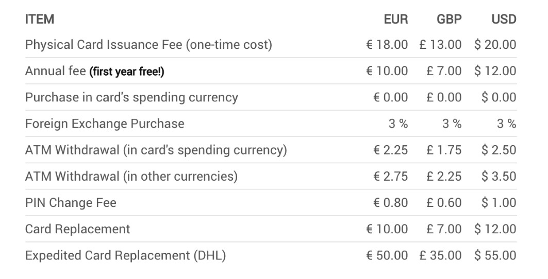Select Purchase in card's spending currency row
The width and height of the screenshot is (548, 279).
coord(271,97)
